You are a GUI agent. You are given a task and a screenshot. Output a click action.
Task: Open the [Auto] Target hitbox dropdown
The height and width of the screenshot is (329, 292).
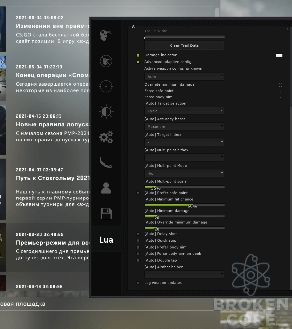pyautogui.click(x=184, y=142)
